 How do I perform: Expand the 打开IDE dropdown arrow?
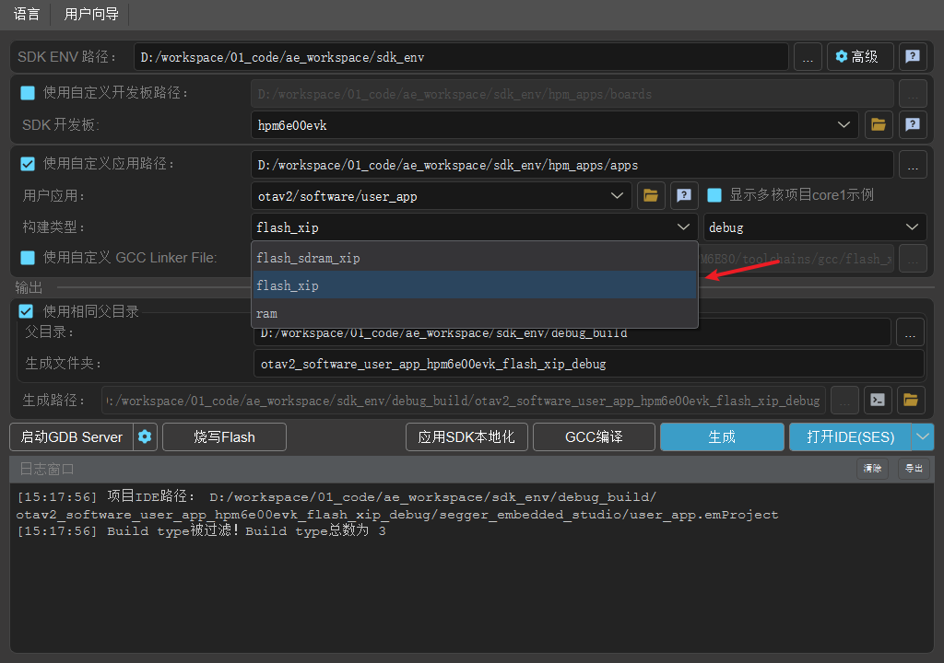(923, 436)
